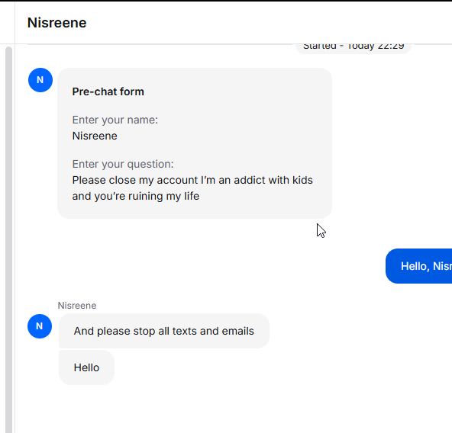Viewport: 452px width, 433px height.
Task: Click the vertical gray scrollbar on the left
Action: [x=8, y=239]
